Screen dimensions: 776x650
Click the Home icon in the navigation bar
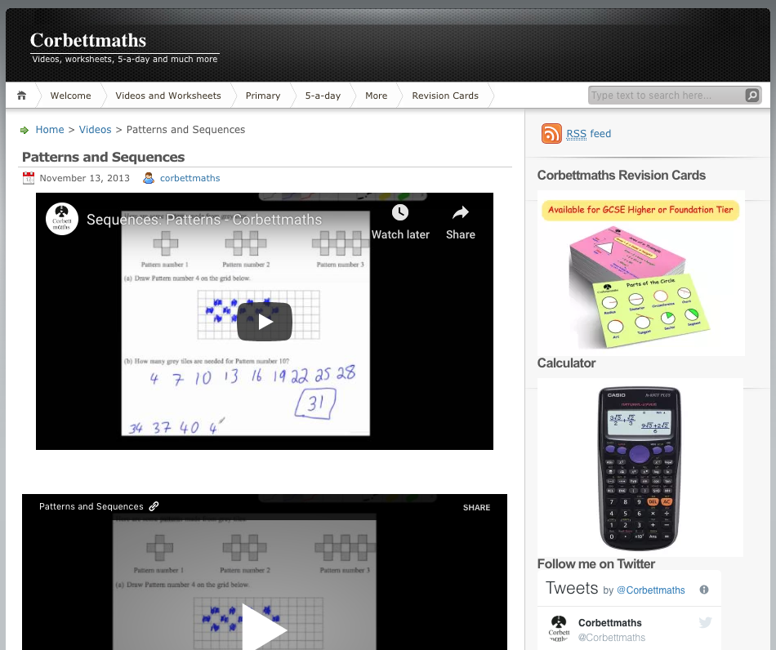(x=21, y=95)
